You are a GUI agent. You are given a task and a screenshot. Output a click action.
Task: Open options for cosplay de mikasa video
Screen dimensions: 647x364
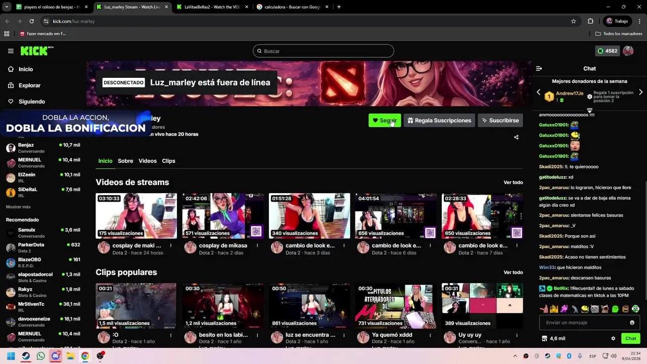click(x=257, y=246)
